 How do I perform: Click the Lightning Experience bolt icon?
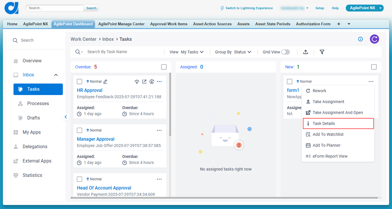click(222, 8)
